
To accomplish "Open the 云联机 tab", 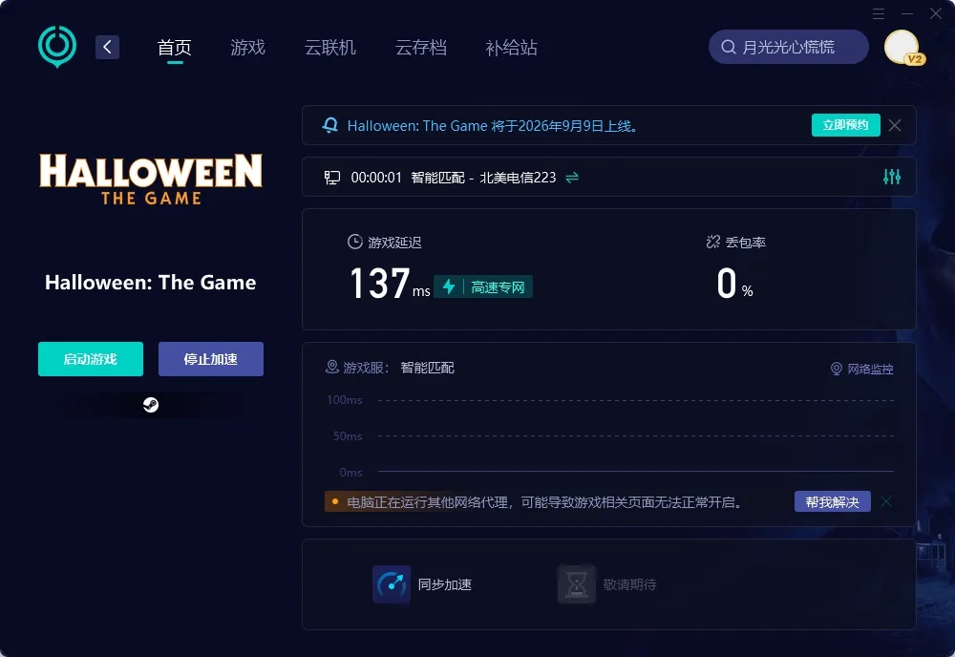I will point(330,48).
